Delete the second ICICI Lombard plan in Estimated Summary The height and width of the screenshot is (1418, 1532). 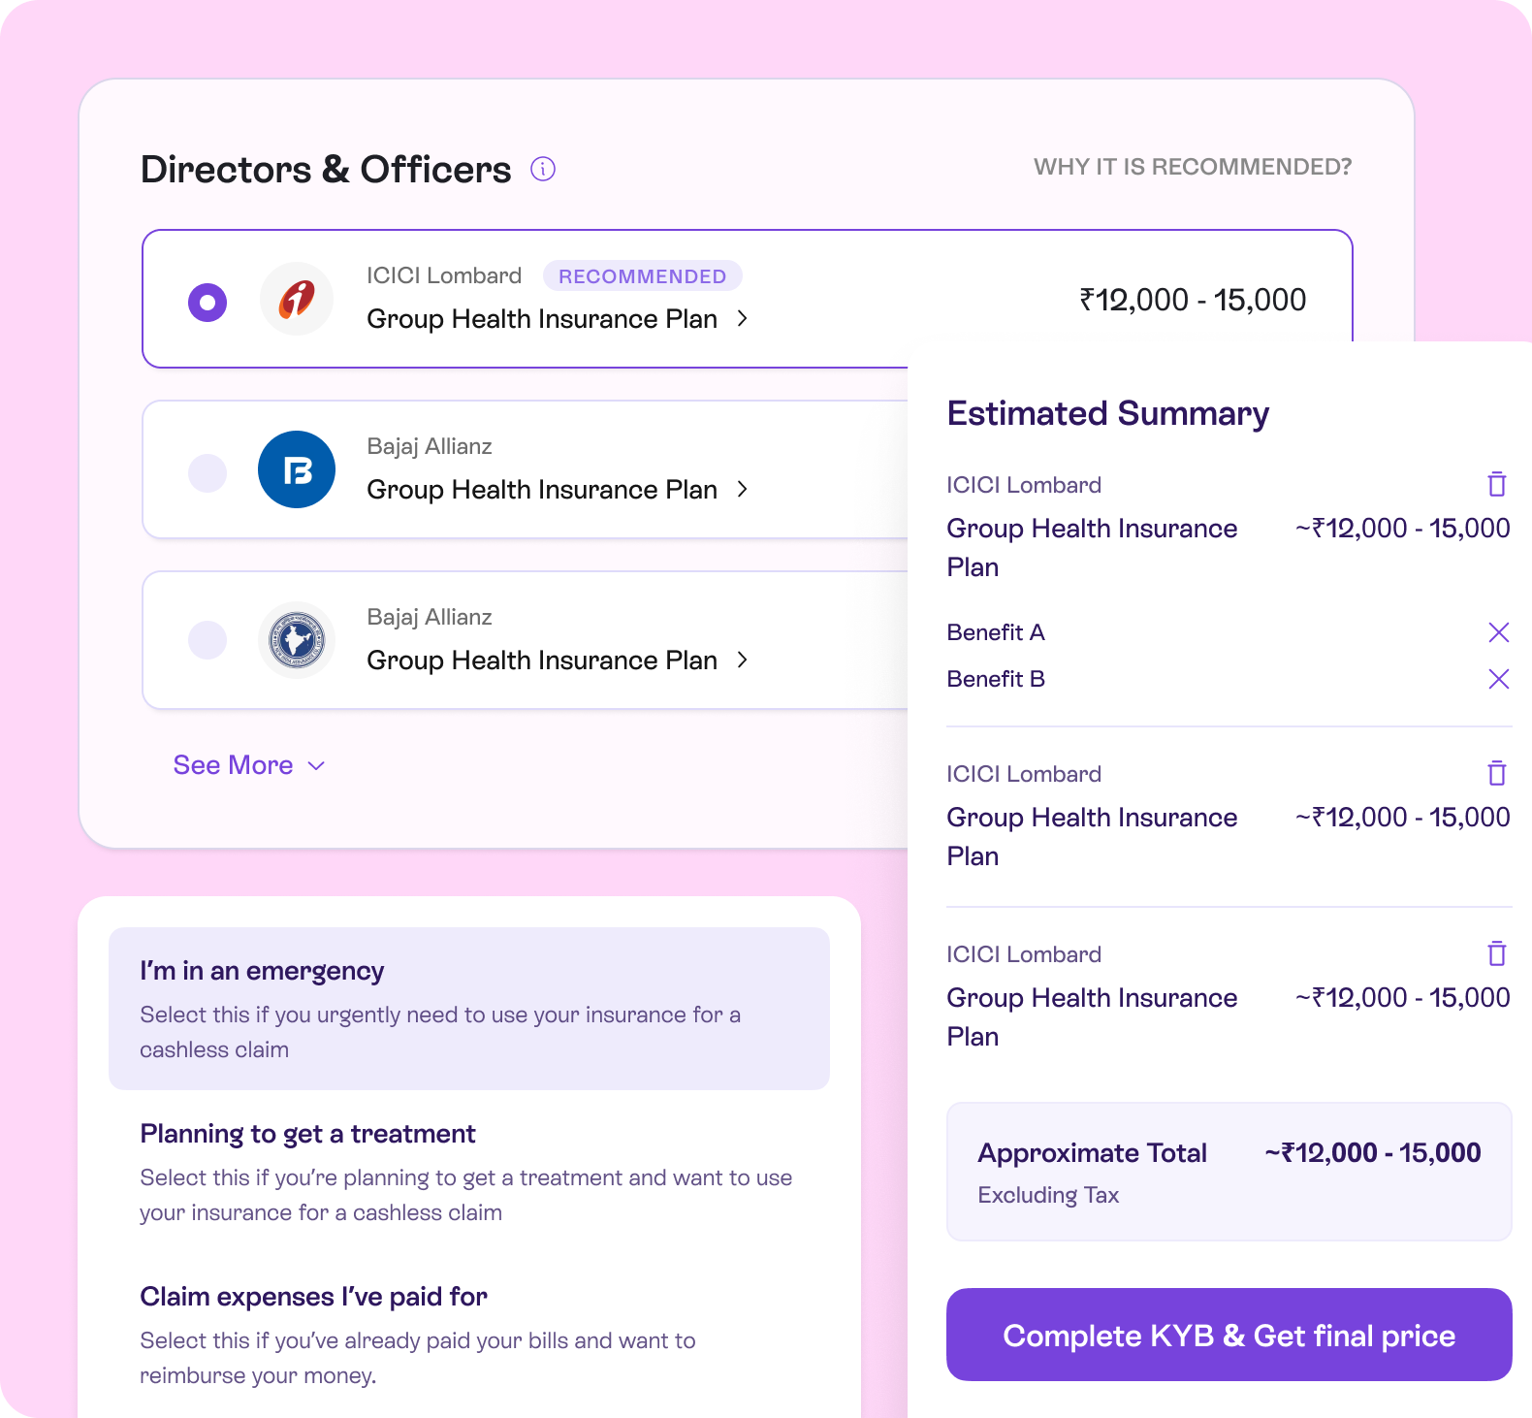click(x=1497, y=772)
